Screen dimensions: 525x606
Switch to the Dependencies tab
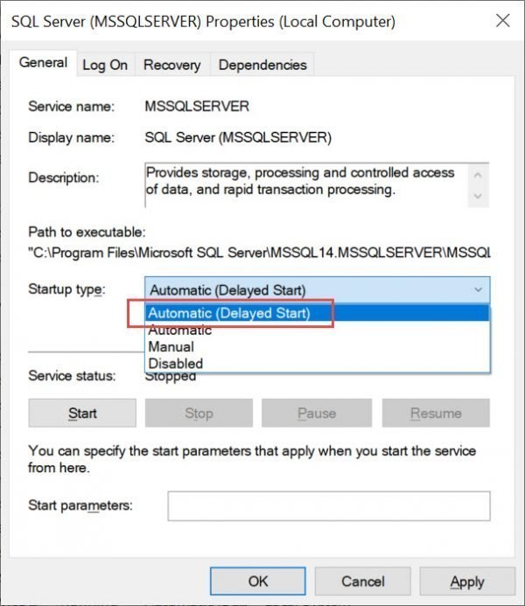coord(262,65)
